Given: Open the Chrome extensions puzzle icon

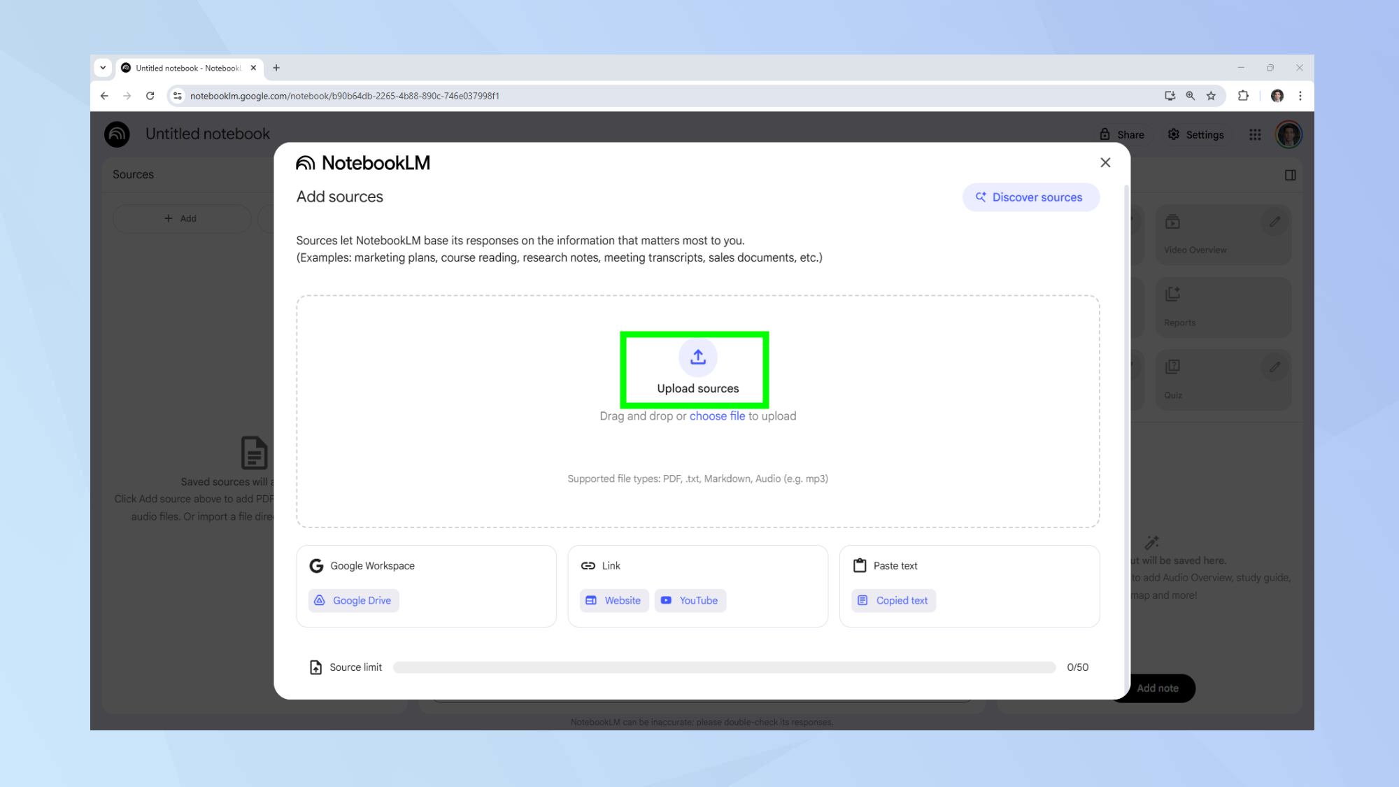Looking at the screenshot, I should (1243, 96).
